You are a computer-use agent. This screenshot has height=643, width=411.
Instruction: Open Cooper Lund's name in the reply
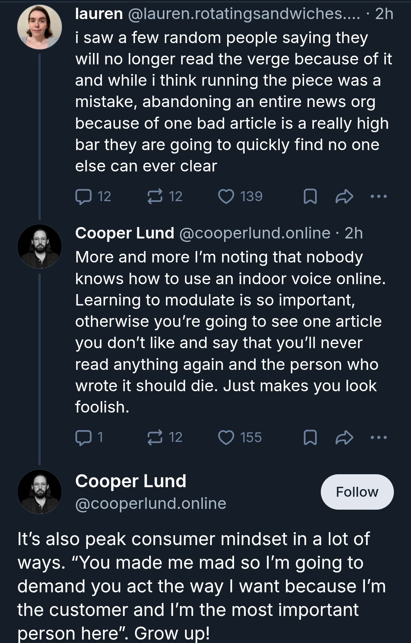(x=124, y=233)
